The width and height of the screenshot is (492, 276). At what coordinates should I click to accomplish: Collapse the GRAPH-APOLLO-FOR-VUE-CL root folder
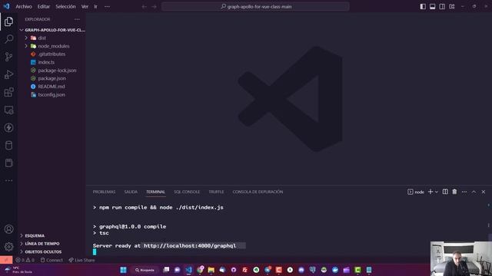tap(52, 30)
